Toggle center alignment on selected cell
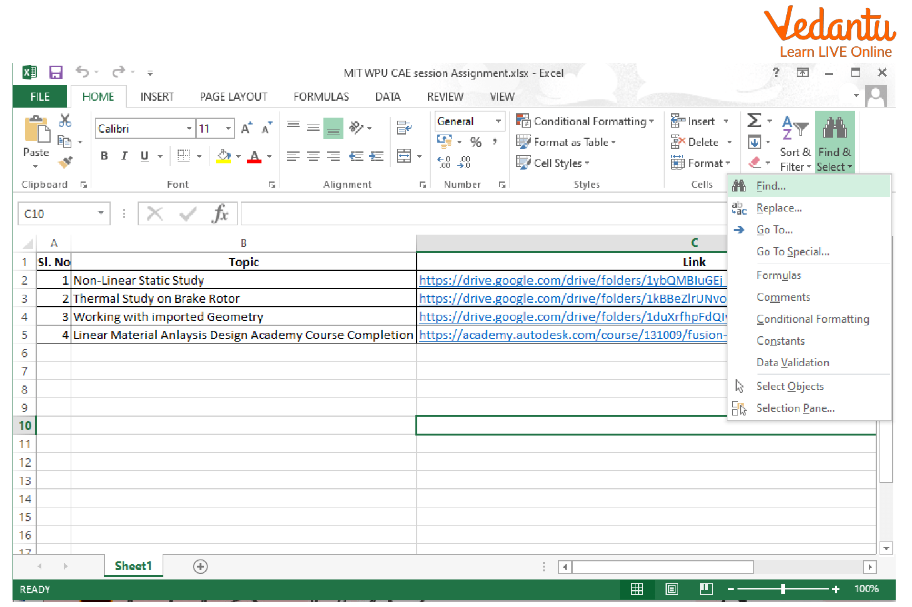This screenshot has width=912, height=607. coord(313,155)
